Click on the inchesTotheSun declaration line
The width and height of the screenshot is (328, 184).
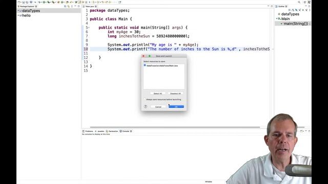point(149,36)
